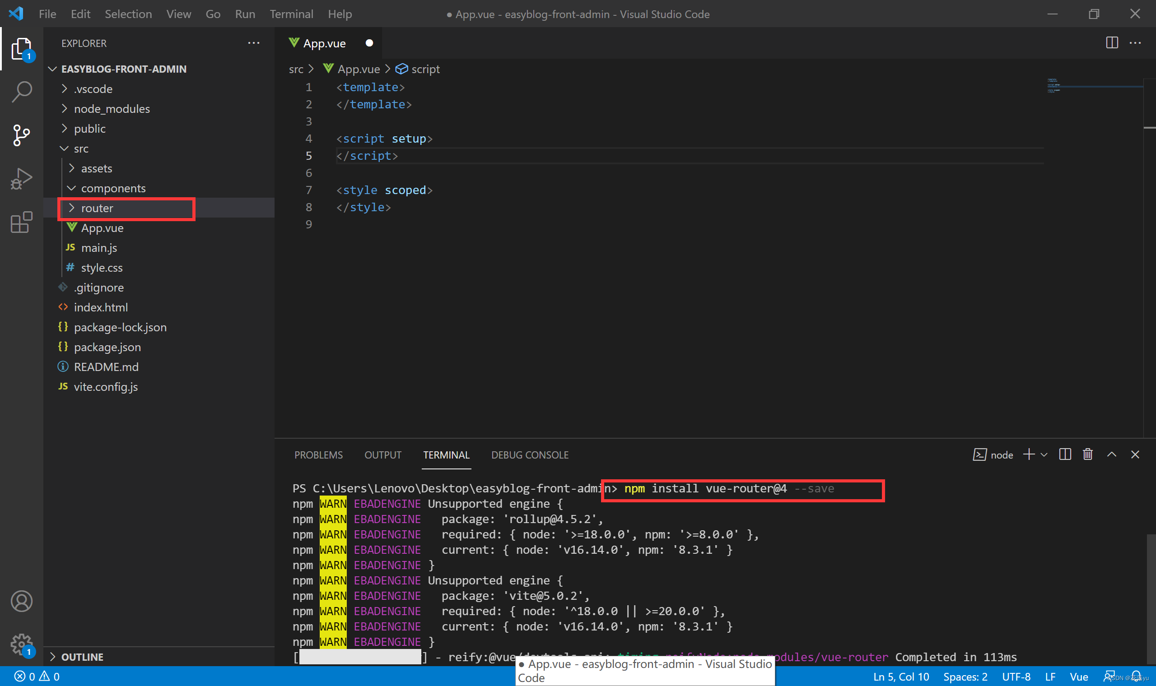Open the View menu
Screen dimensions: 1156x686
click(178, 14)
